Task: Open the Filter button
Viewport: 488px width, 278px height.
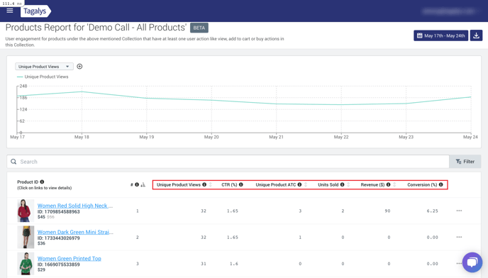Action: click(465, 162)
